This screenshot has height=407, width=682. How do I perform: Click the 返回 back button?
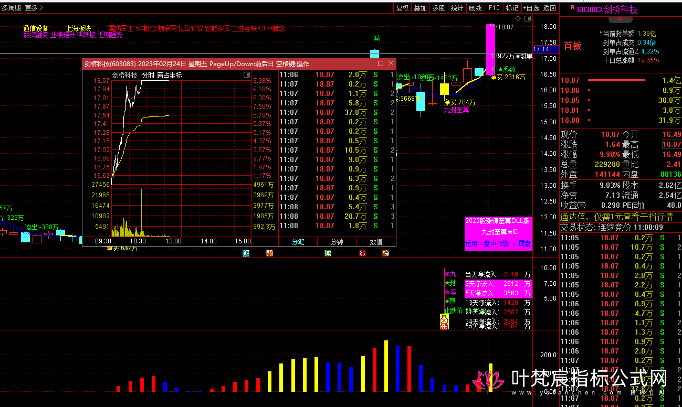pyautogui.click(x=549, y=8)
